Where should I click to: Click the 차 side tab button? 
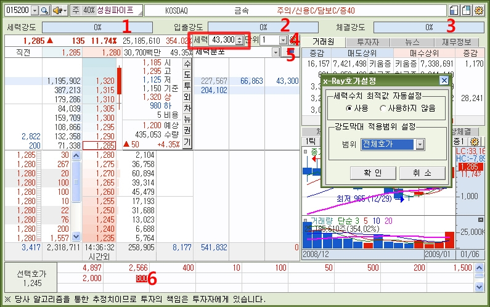[187, 108]
